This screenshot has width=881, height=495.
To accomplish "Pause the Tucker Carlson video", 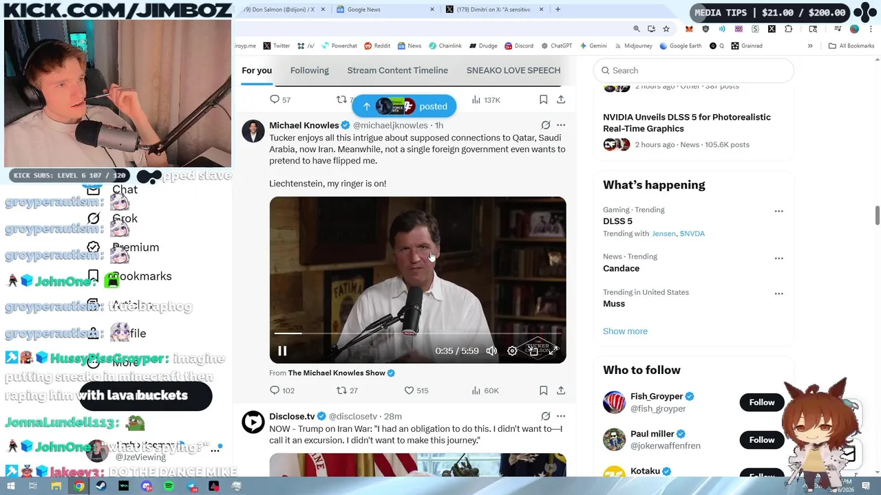I will tap(282, 351).
